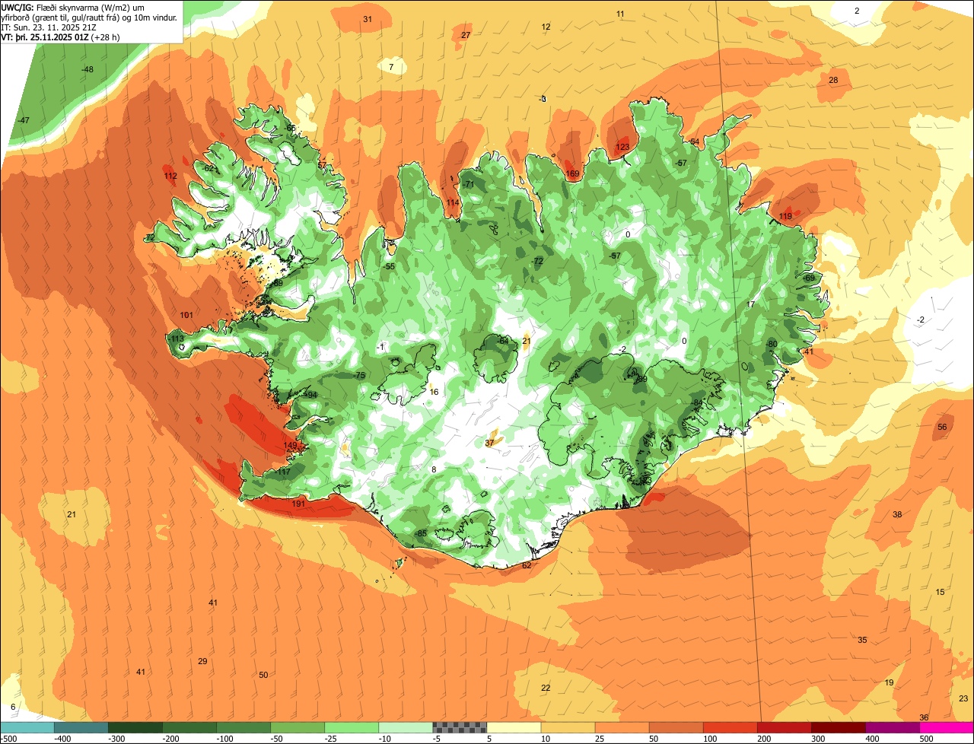Click the map value 62 off the south coast

pyautogui.click(x=527, y=565)
